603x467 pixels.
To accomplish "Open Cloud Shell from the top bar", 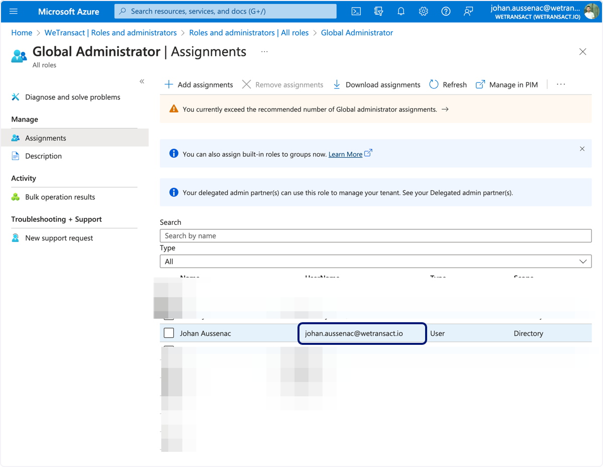I will 356,11.
